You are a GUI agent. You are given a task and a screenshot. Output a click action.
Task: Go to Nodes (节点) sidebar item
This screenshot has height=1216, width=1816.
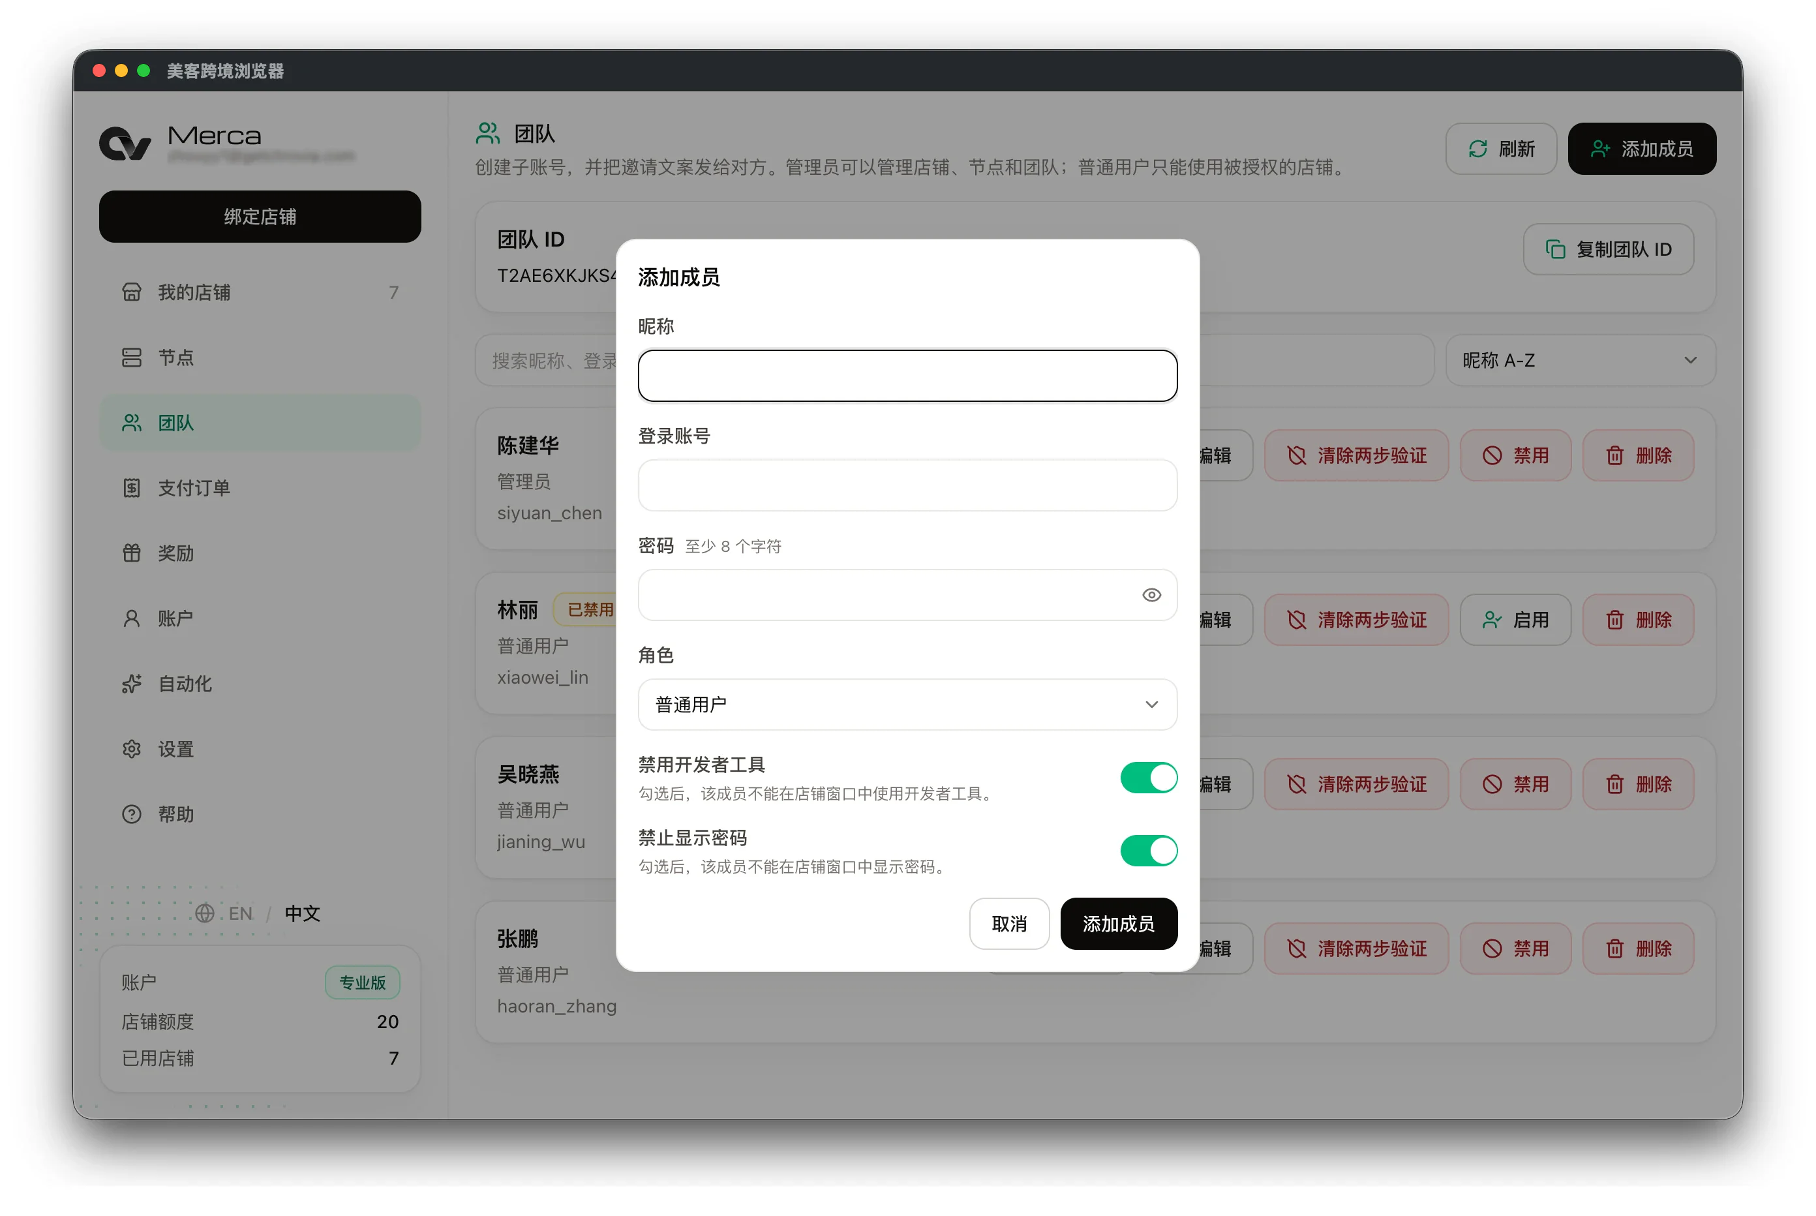(x=260, y=357)
